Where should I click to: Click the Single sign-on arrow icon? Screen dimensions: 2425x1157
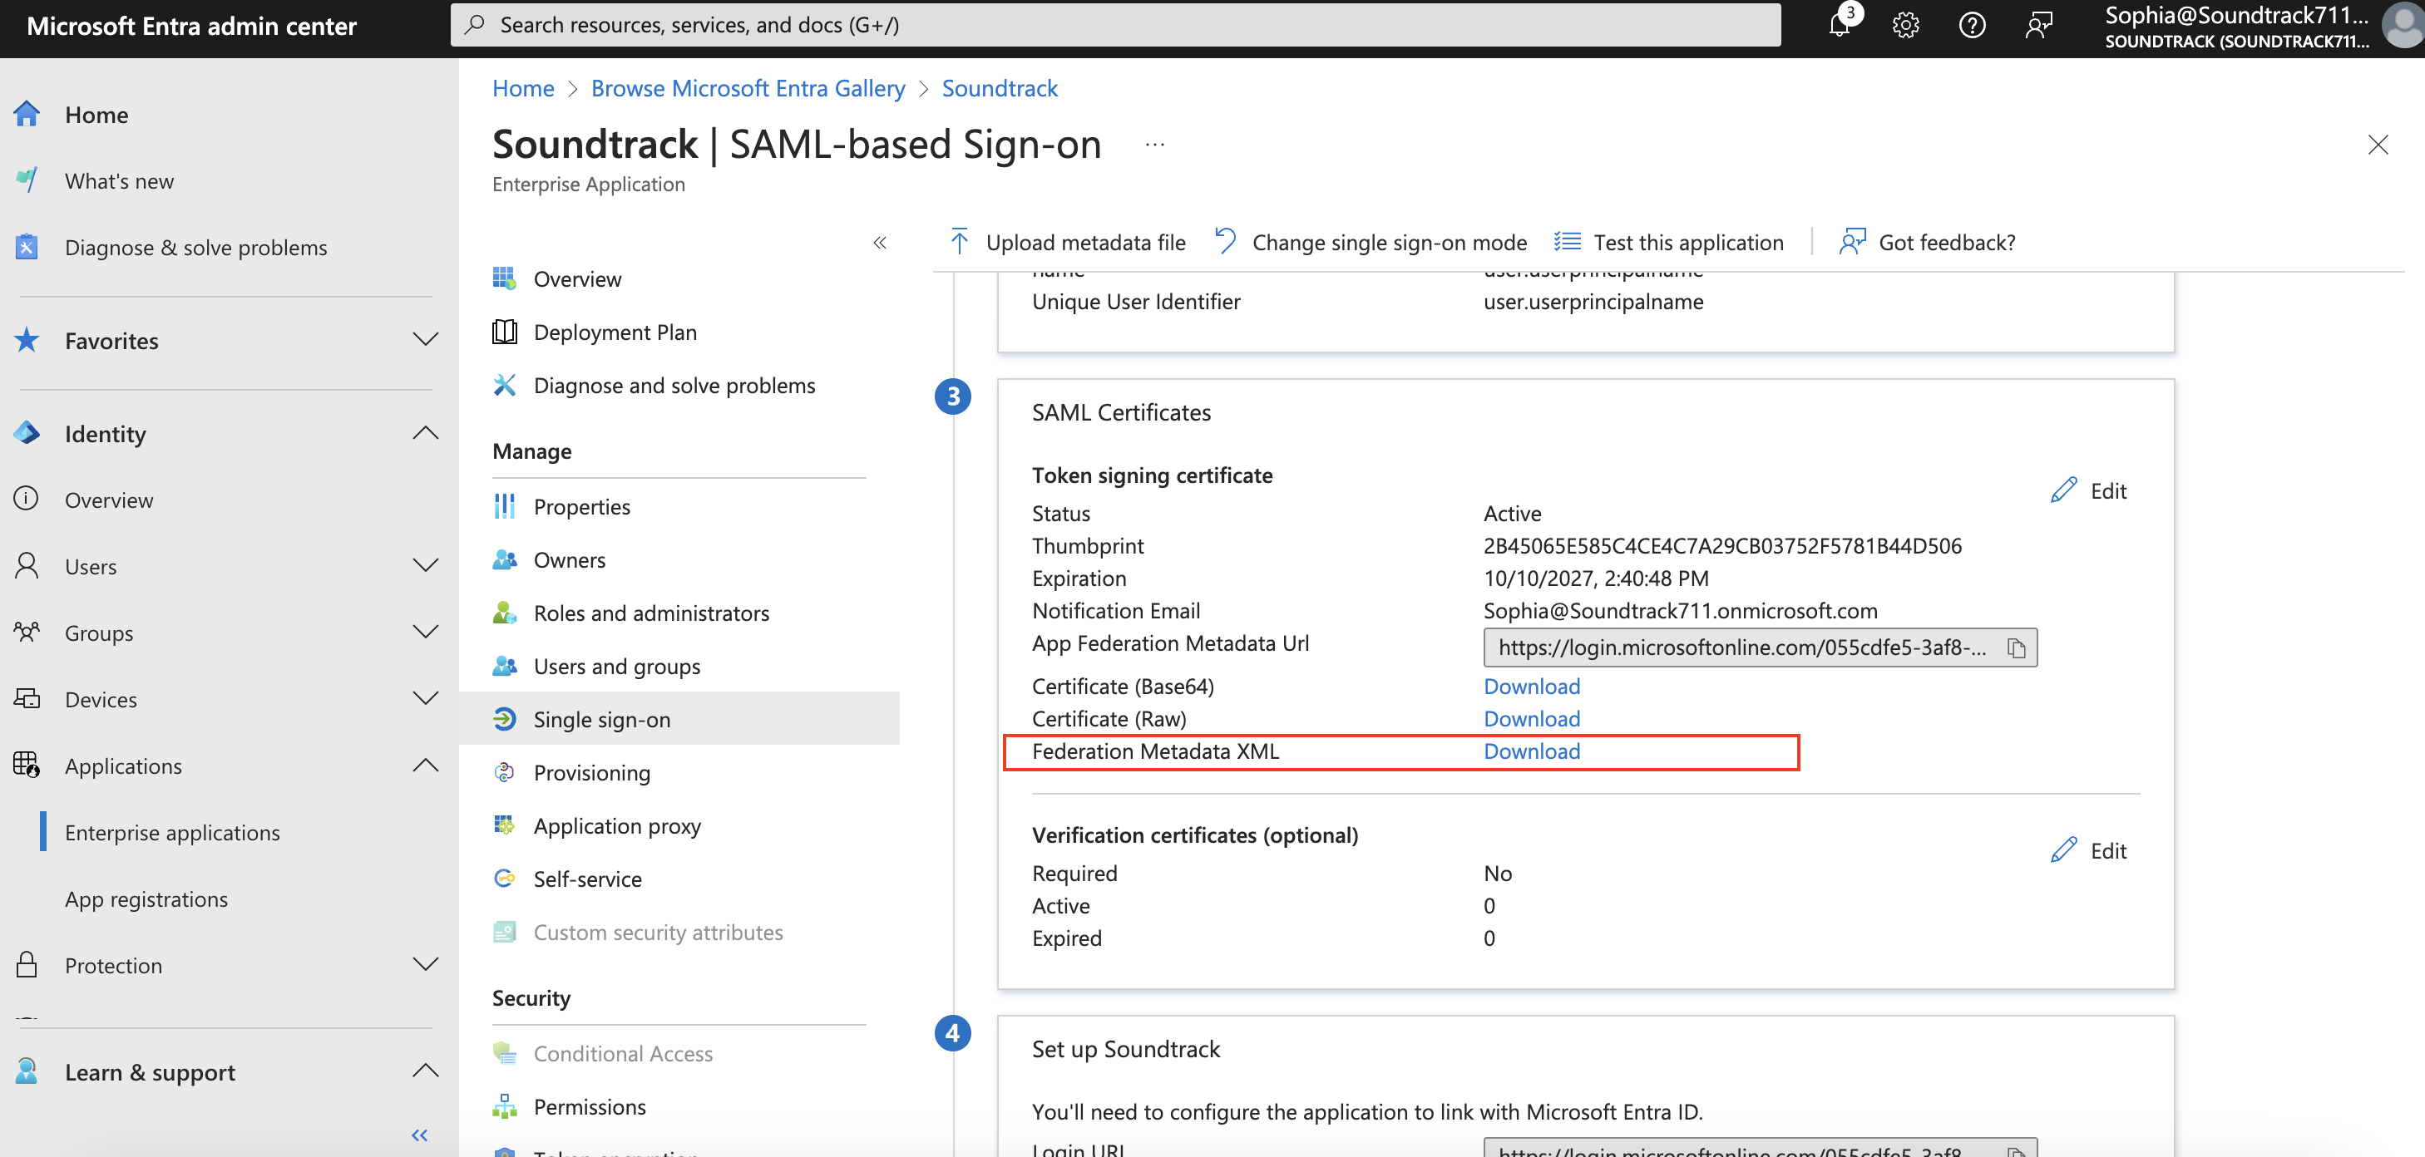[505, 720]
